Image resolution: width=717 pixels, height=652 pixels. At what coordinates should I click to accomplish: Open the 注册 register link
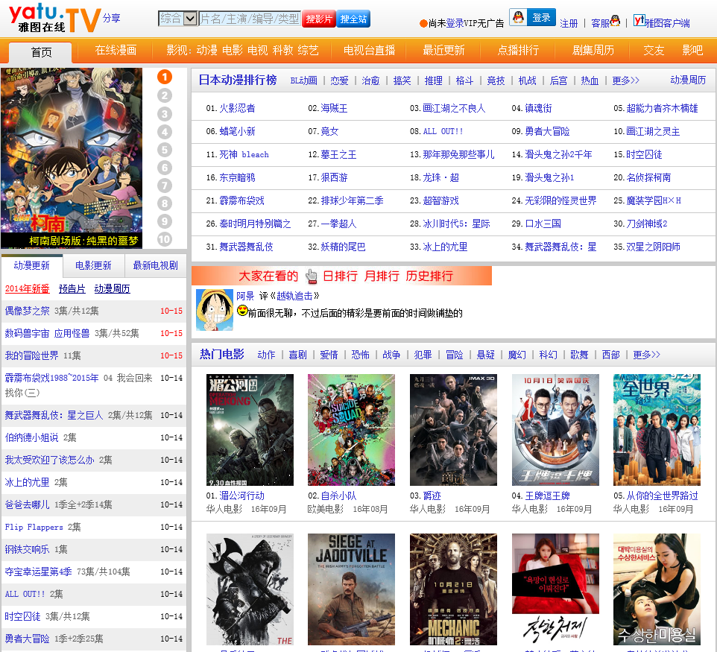569,23
